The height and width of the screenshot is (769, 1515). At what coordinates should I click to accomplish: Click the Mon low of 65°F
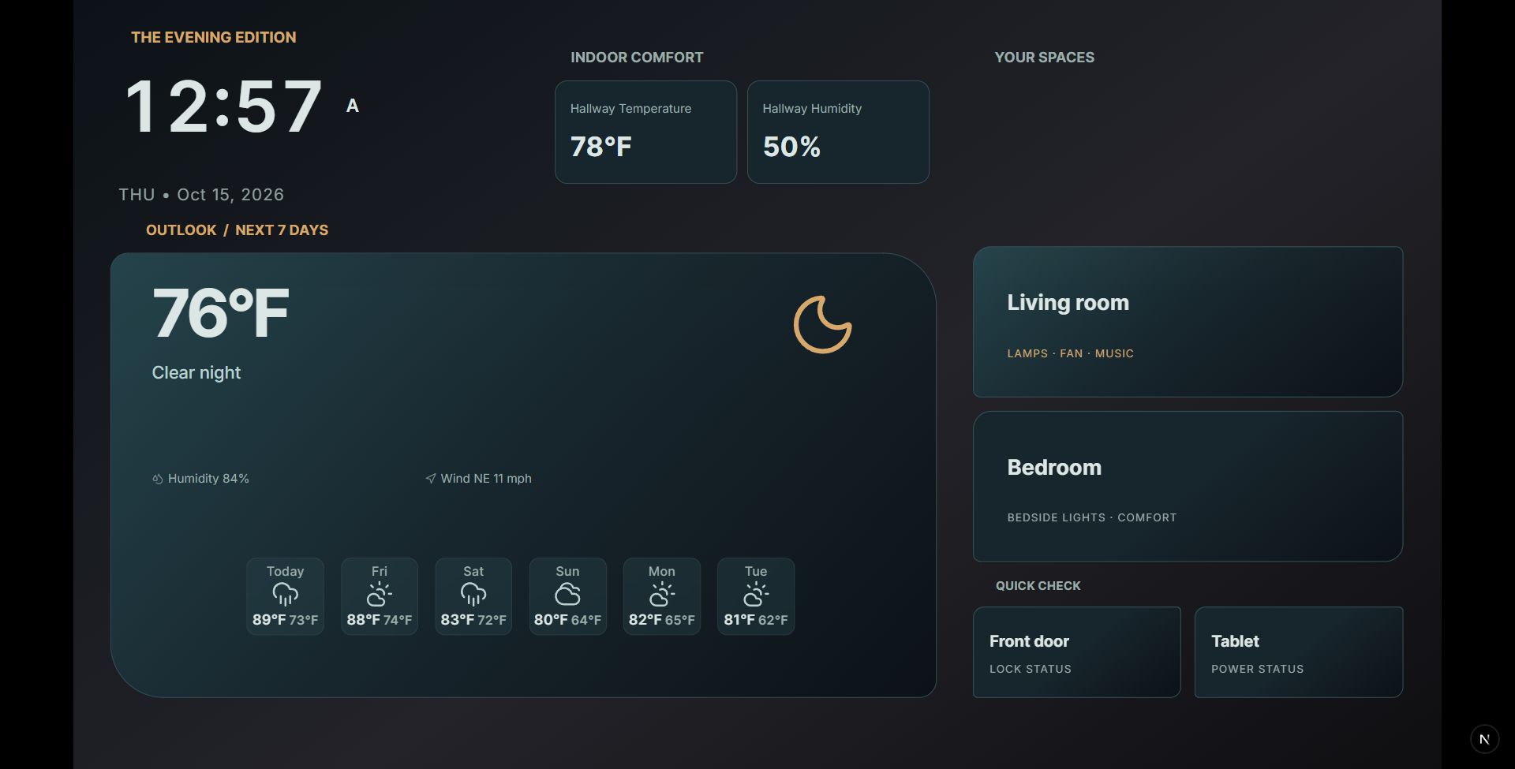[x=680, y=620]
